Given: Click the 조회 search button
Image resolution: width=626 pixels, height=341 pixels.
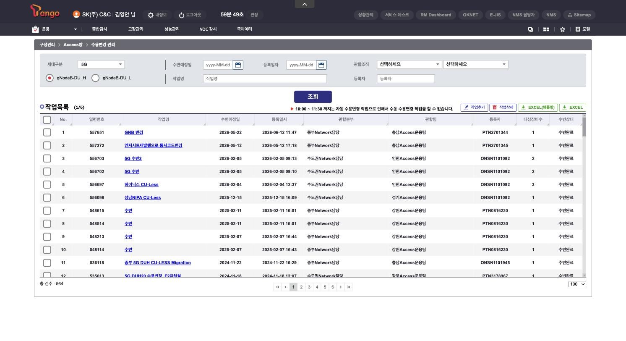Looking at the screenshot, I should pos(313,97).
